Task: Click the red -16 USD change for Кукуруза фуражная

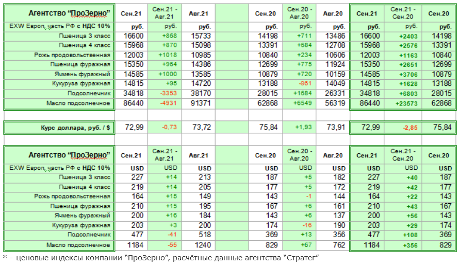Action: pyautogui.click(x=307, y=225)
